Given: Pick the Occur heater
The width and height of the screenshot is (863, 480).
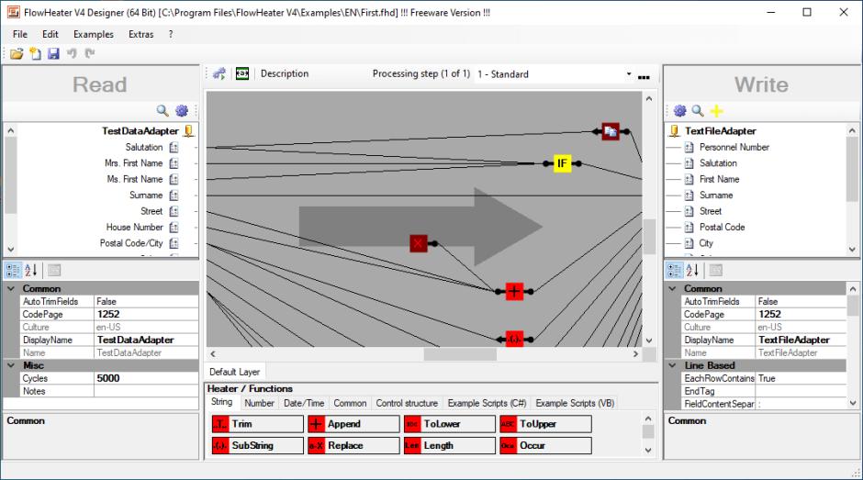Looking at the screenshot, I should coord(546,445).
